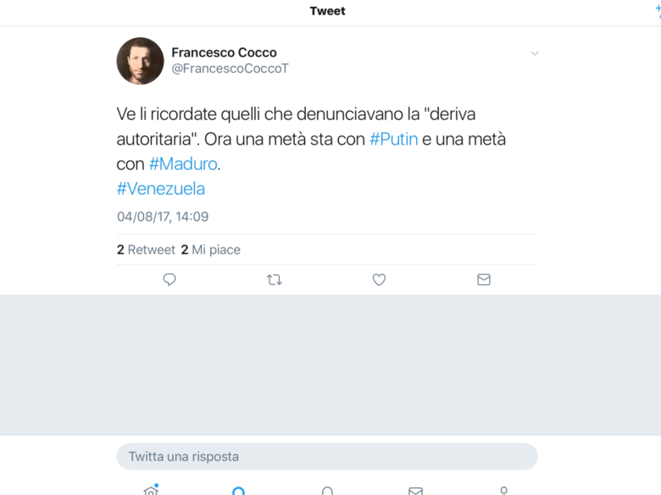
Task: Expand the tweet options chevron
Action: 535,53
